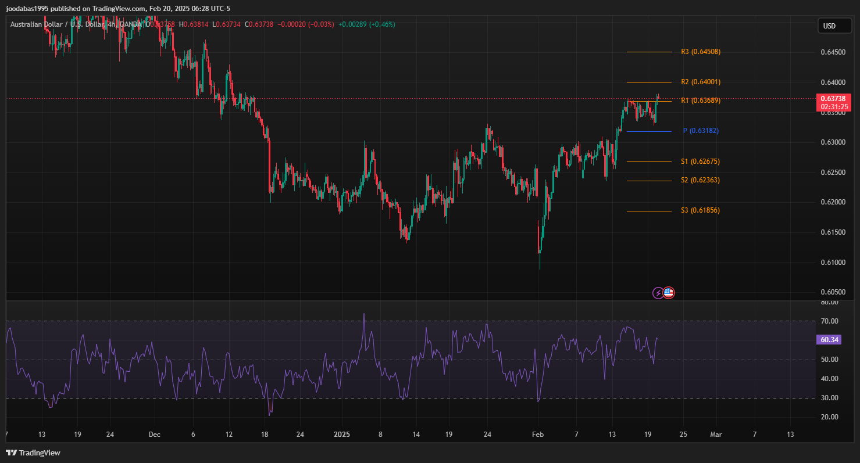Click the RSI 20.00 axis label
The image size is (860, 463).
829,417
